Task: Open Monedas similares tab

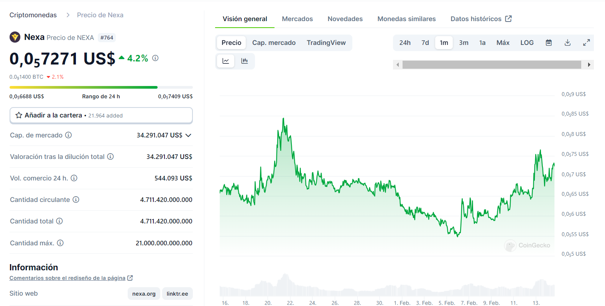Action: pyautogui.click(x=406, y=19)
